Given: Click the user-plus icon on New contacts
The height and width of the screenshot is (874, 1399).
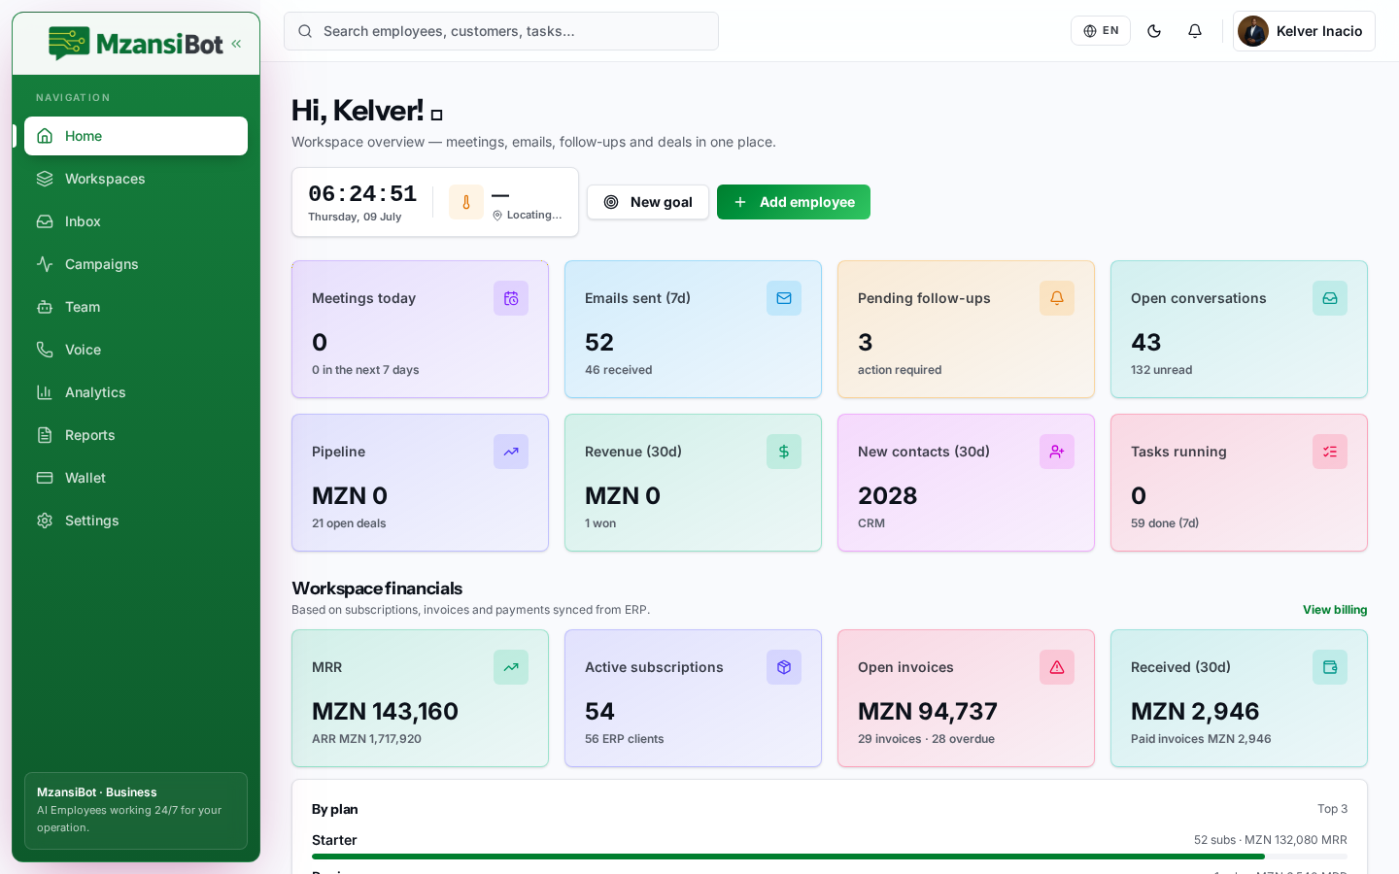Looking at the screenshot, I should click(x=1057, y=452).
